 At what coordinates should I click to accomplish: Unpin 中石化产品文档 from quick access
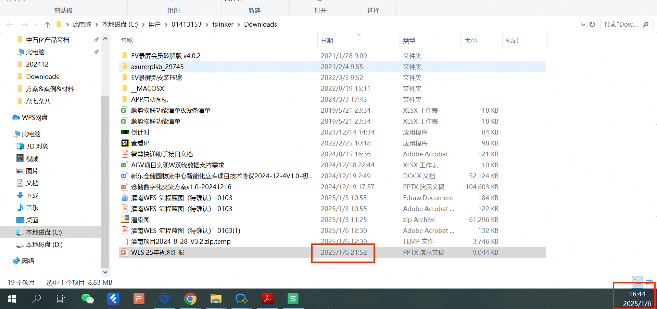pyautogui.click(x=96, y=40)
